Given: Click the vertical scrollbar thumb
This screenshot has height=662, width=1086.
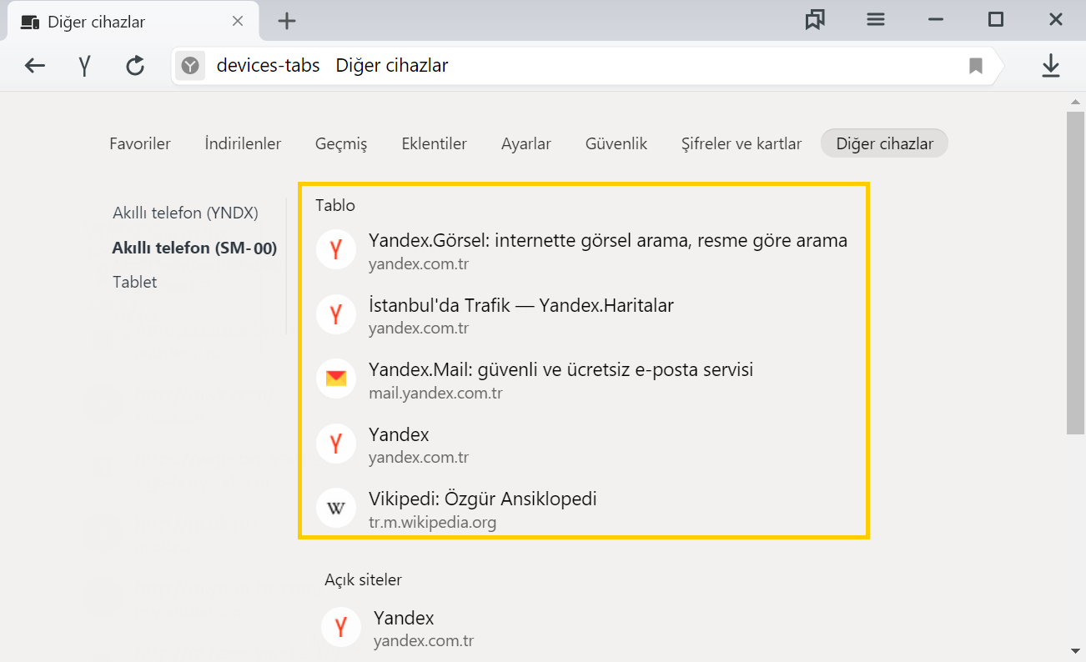Looking at the screenshot, I should (1076, 272).
